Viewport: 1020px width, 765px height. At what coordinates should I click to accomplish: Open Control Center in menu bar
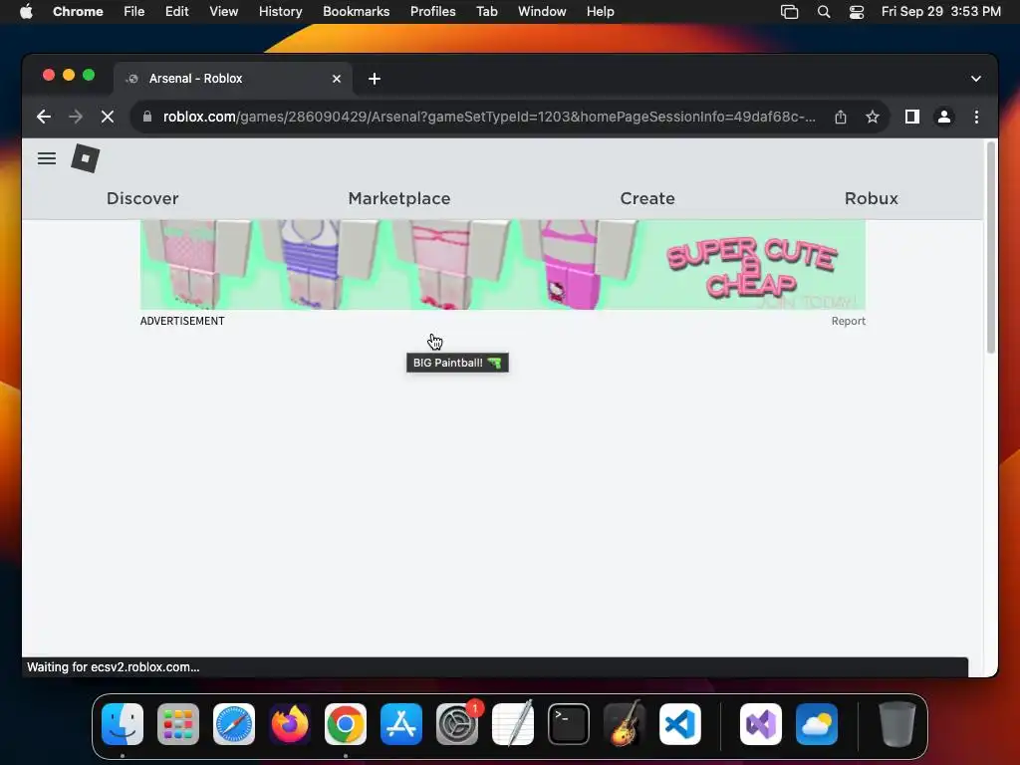click(x=857, y=12)
